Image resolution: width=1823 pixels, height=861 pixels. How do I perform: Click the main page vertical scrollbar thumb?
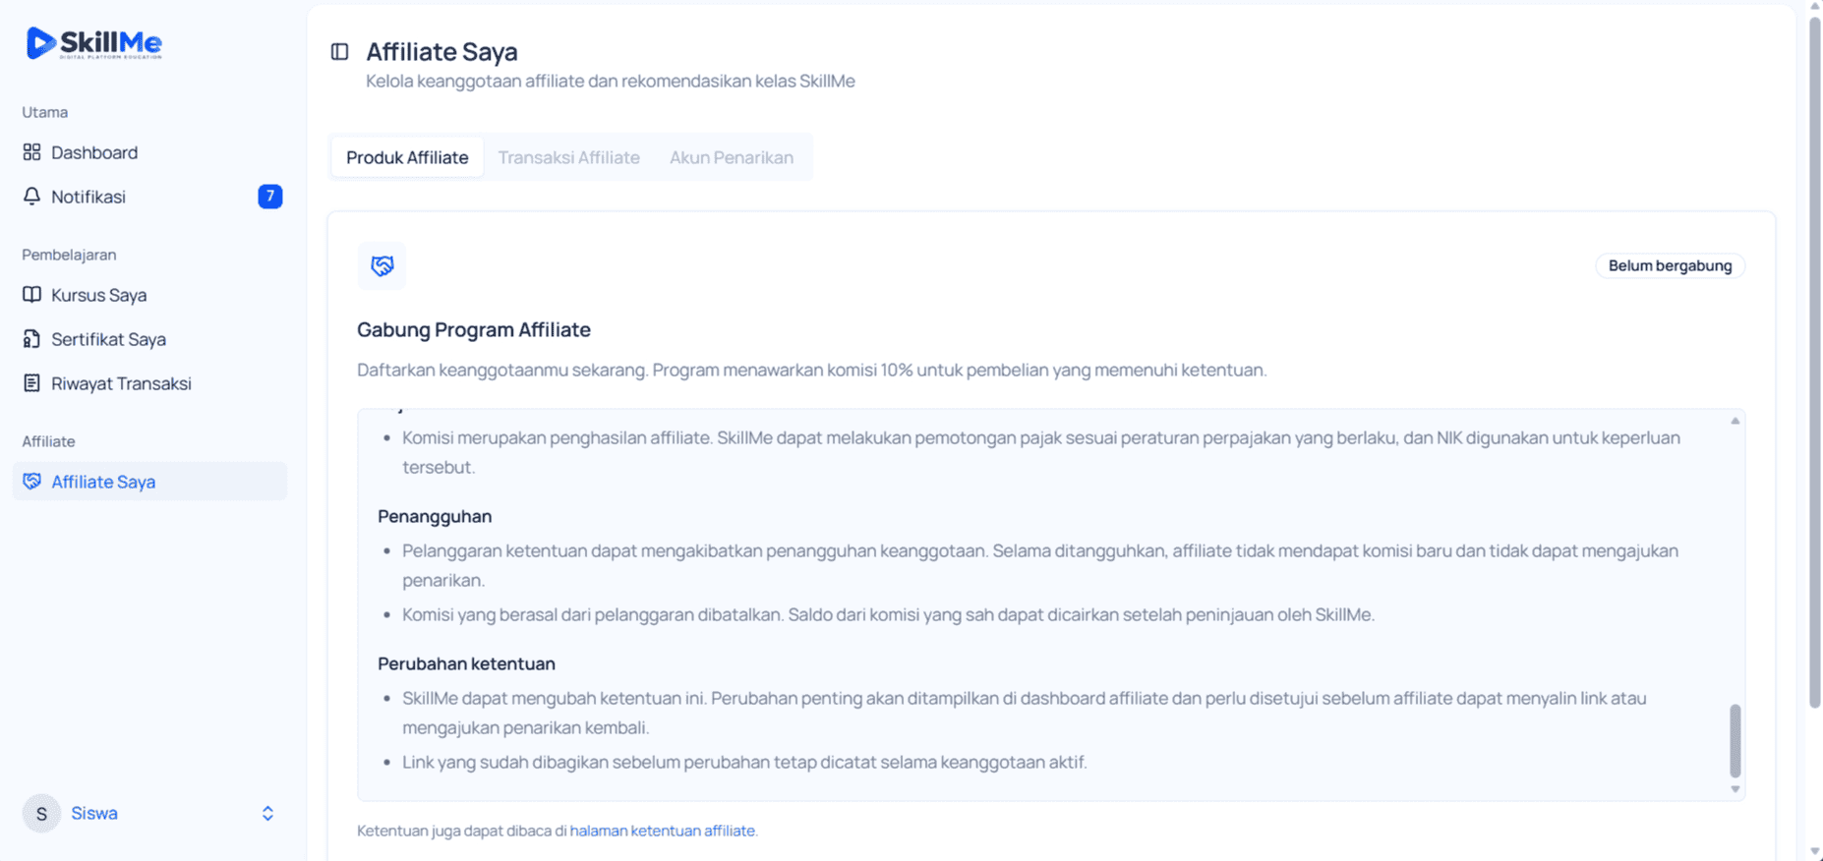(1815, 361)
